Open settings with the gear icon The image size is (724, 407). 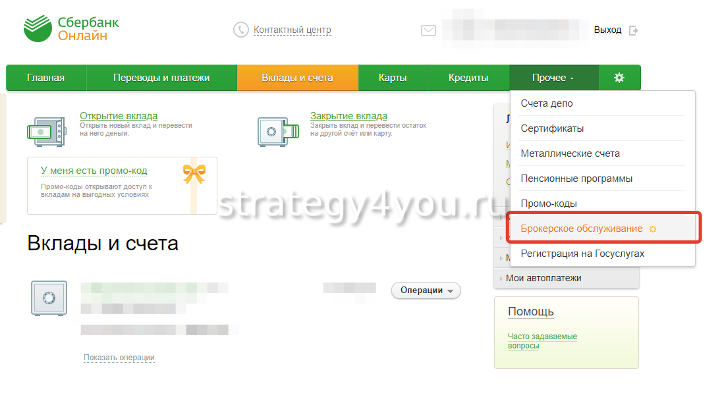(619, 78)
